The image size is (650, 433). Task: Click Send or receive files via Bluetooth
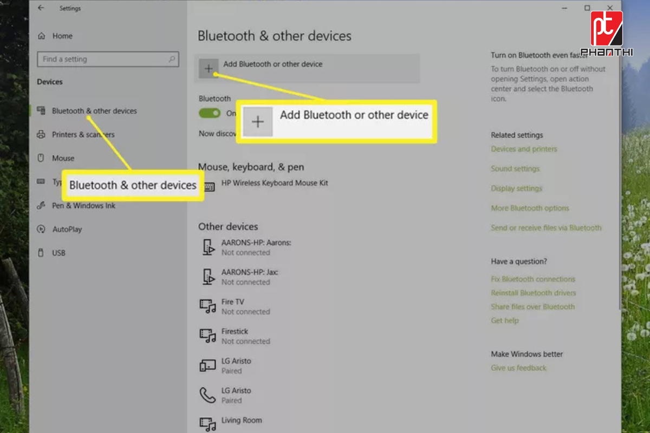(x=546, y=228)
